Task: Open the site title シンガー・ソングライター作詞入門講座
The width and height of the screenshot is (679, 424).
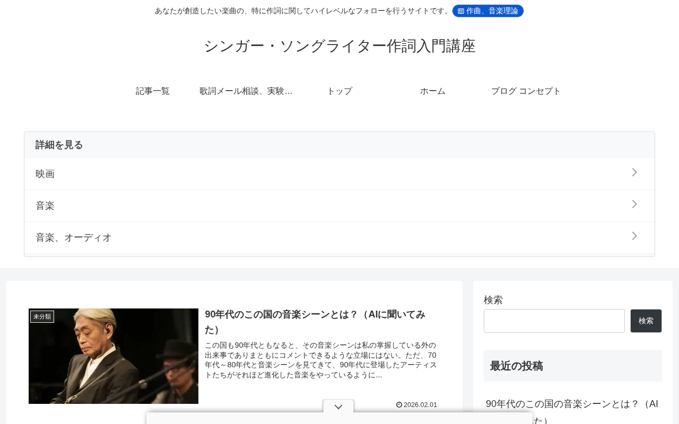Action: pos(339,46)
